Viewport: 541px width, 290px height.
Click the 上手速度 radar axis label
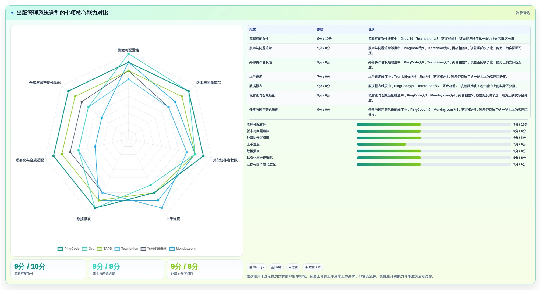click(x=173, y=219)
